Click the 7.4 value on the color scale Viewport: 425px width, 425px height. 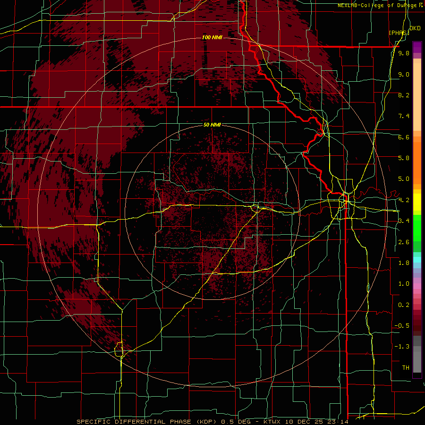404,116
